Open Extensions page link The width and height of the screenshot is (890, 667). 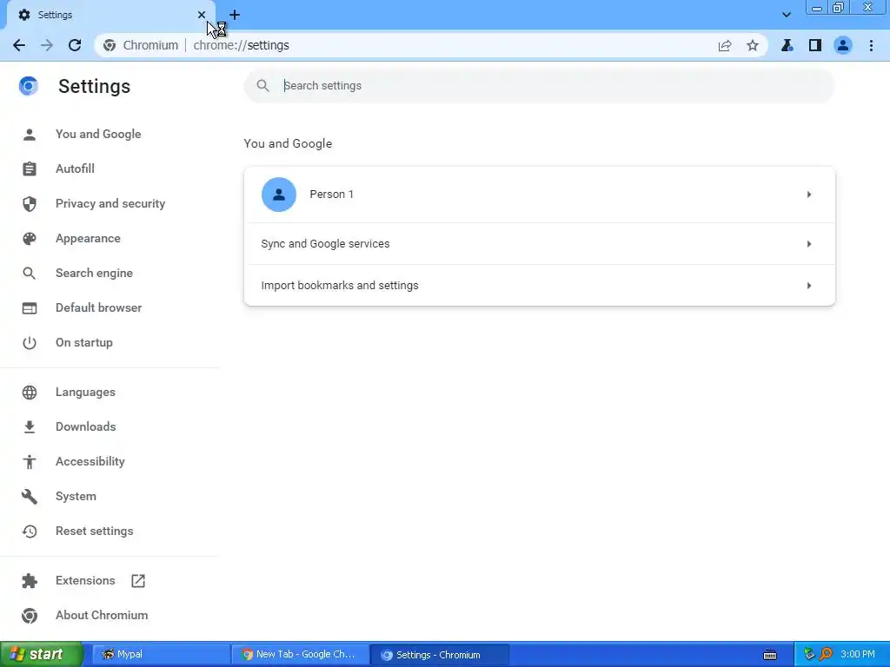(x=85, y=581)
